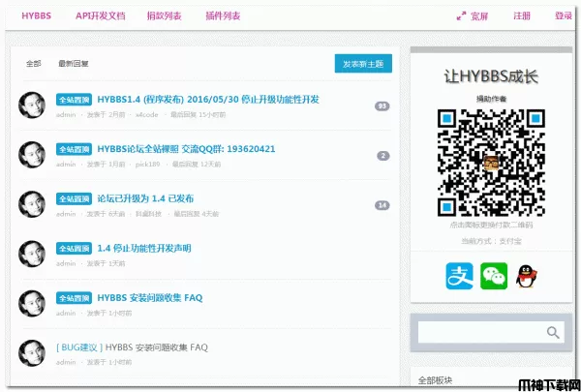Switch to the 最新回复 tab
The width and height of the screenshot is (581, 392).
pos(74,64)
